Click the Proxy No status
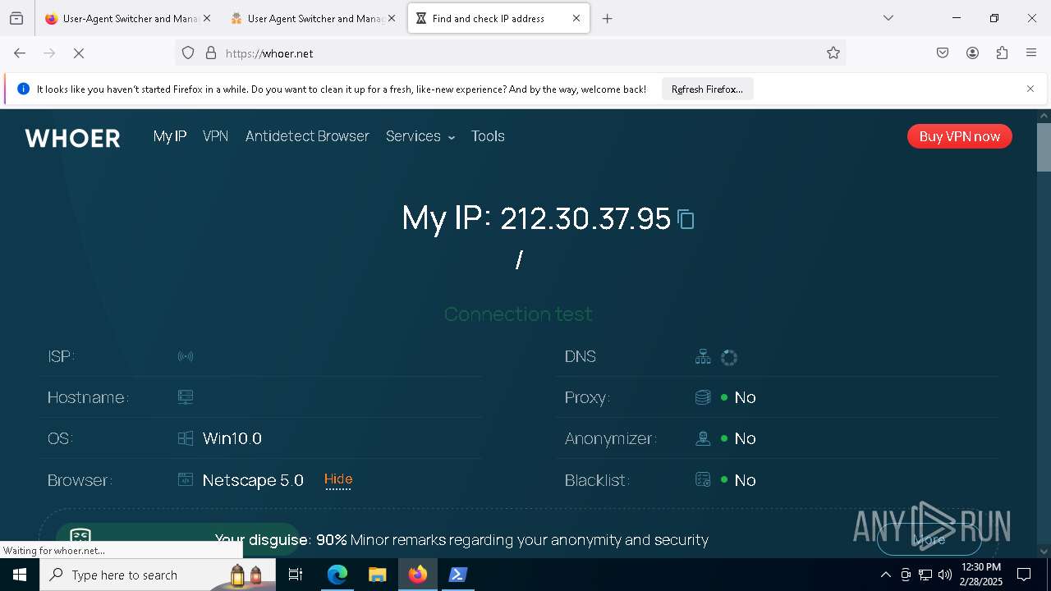The height and width of the screenshot is (591, 1051). coord(745,397)
